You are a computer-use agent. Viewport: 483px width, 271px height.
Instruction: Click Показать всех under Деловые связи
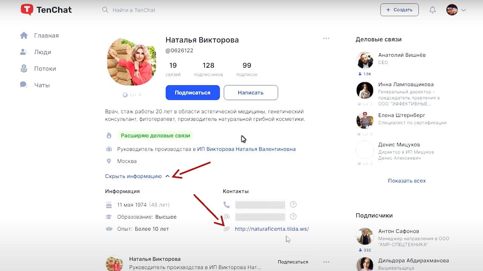point(407,181)
